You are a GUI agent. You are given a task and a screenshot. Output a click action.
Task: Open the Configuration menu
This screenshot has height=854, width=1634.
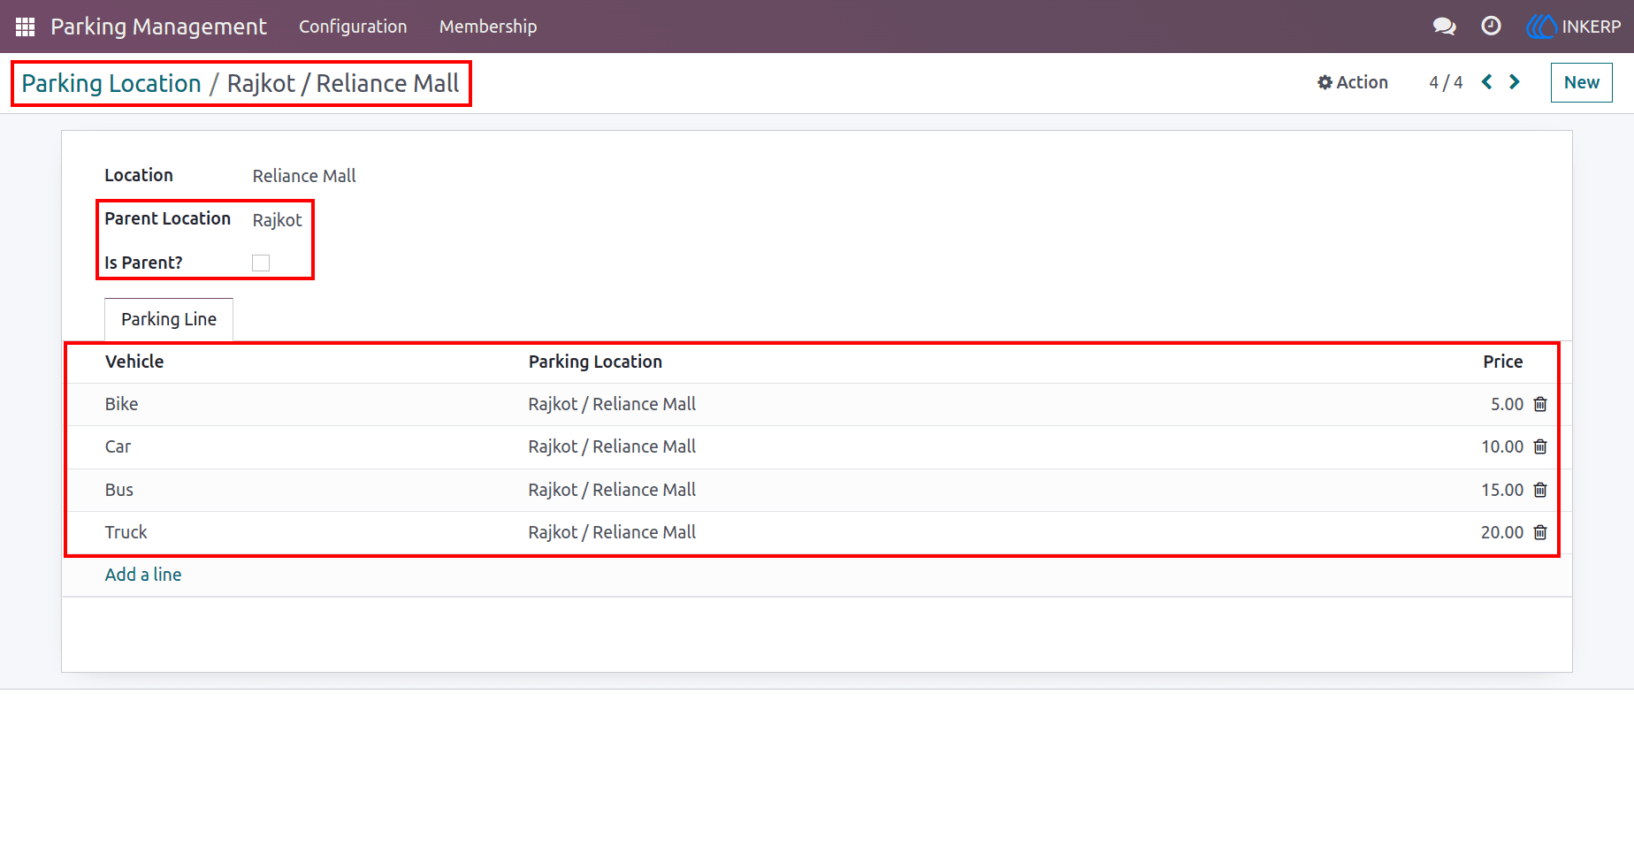353,27
